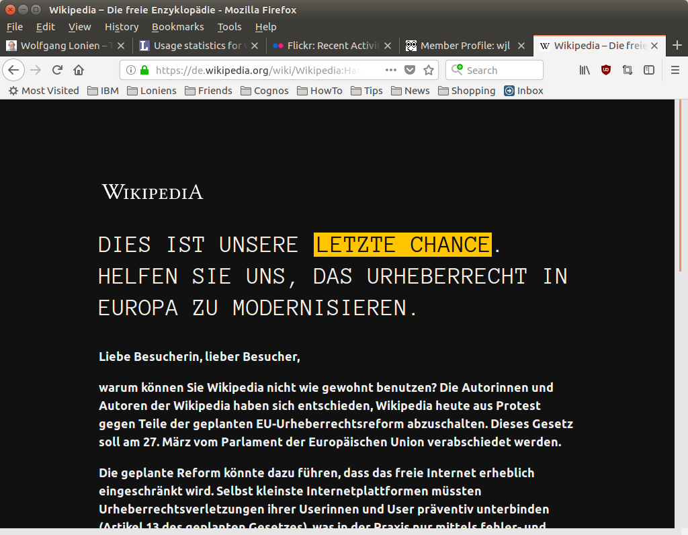
Task: Toggle the sidebar view
Action: tap(649, 70)
